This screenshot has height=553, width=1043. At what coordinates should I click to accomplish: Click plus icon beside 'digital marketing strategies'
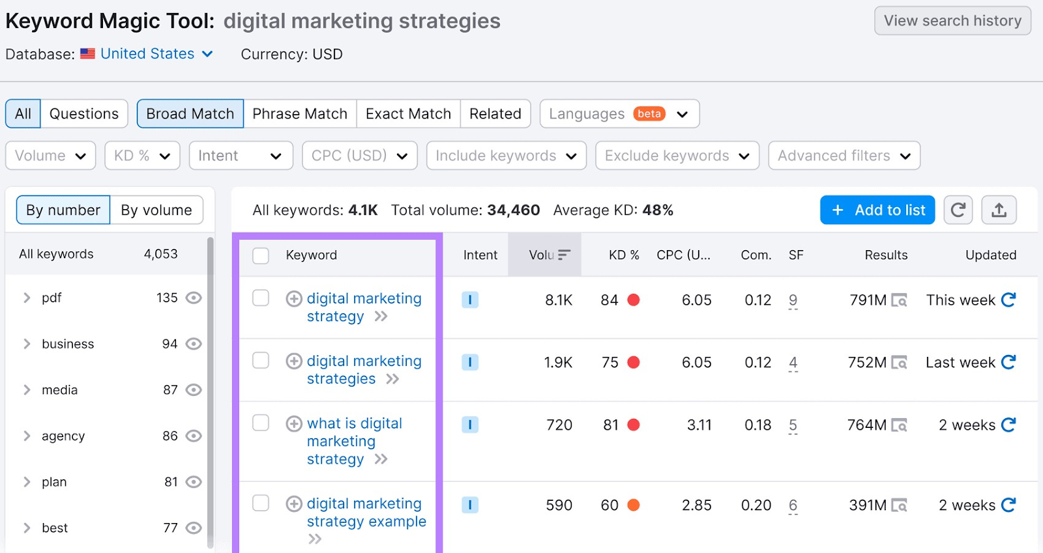click(294, 361)
